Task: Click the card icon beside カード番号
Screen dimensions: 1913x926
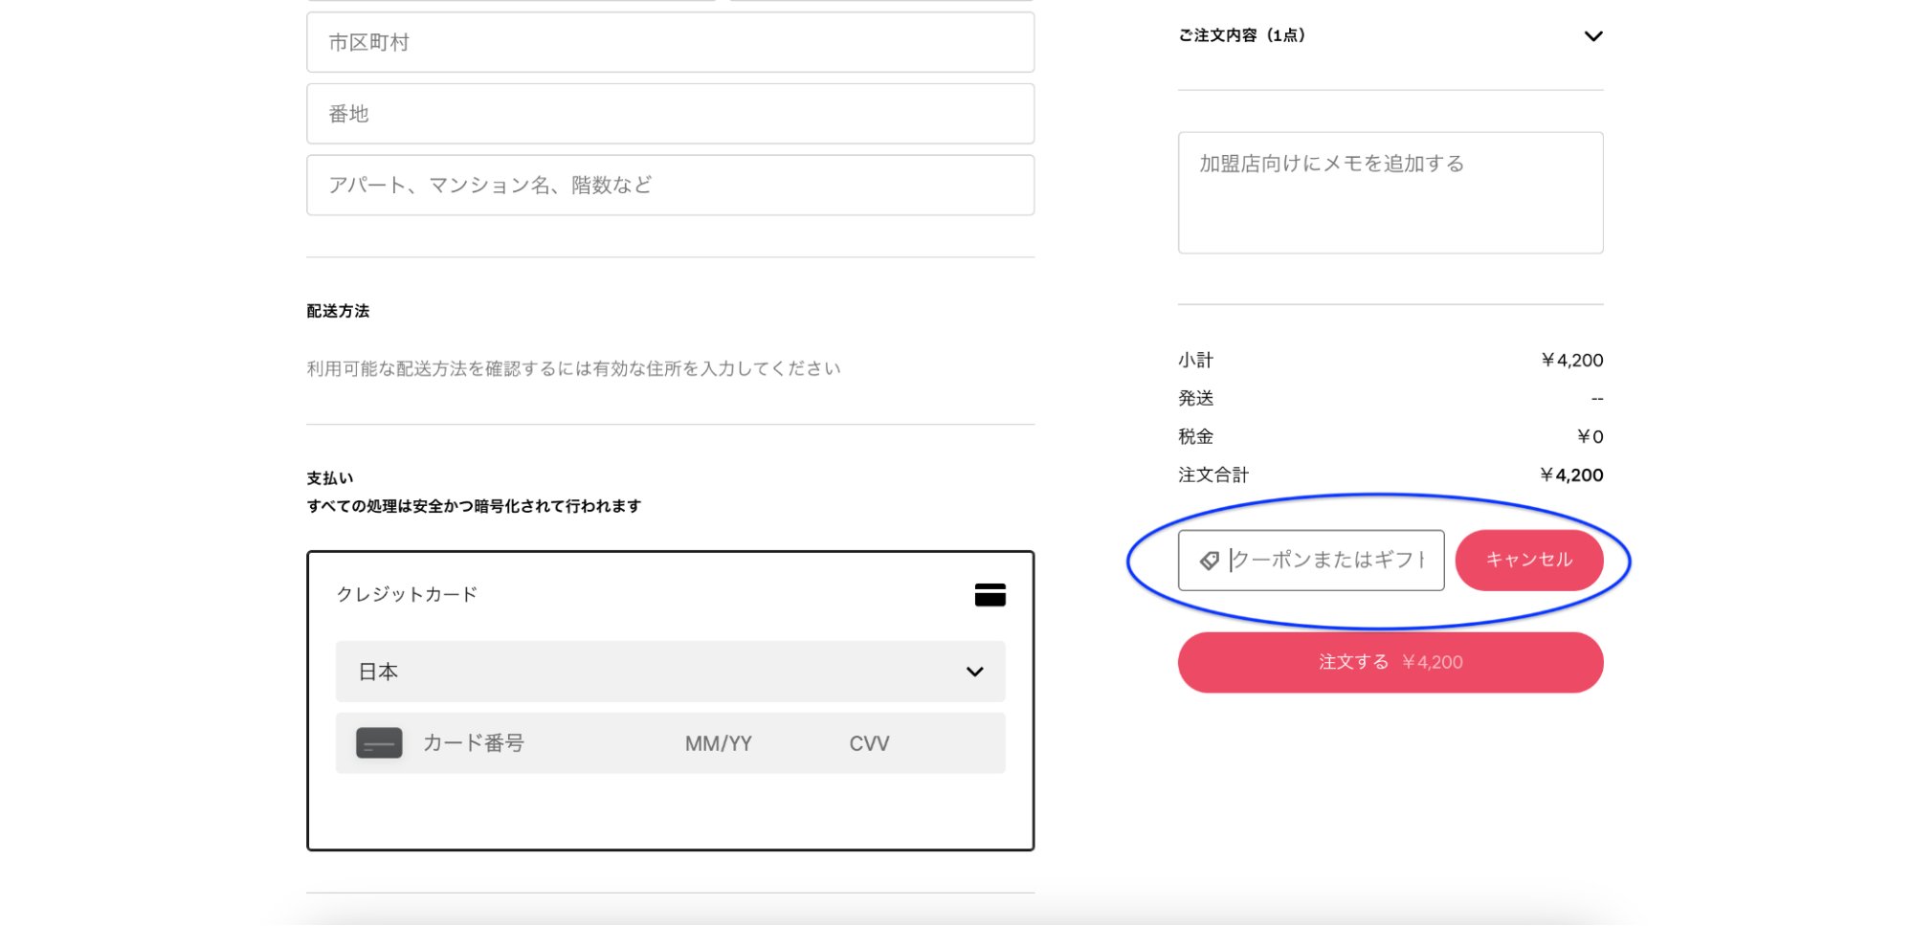Action: click(x=379, y=743)
